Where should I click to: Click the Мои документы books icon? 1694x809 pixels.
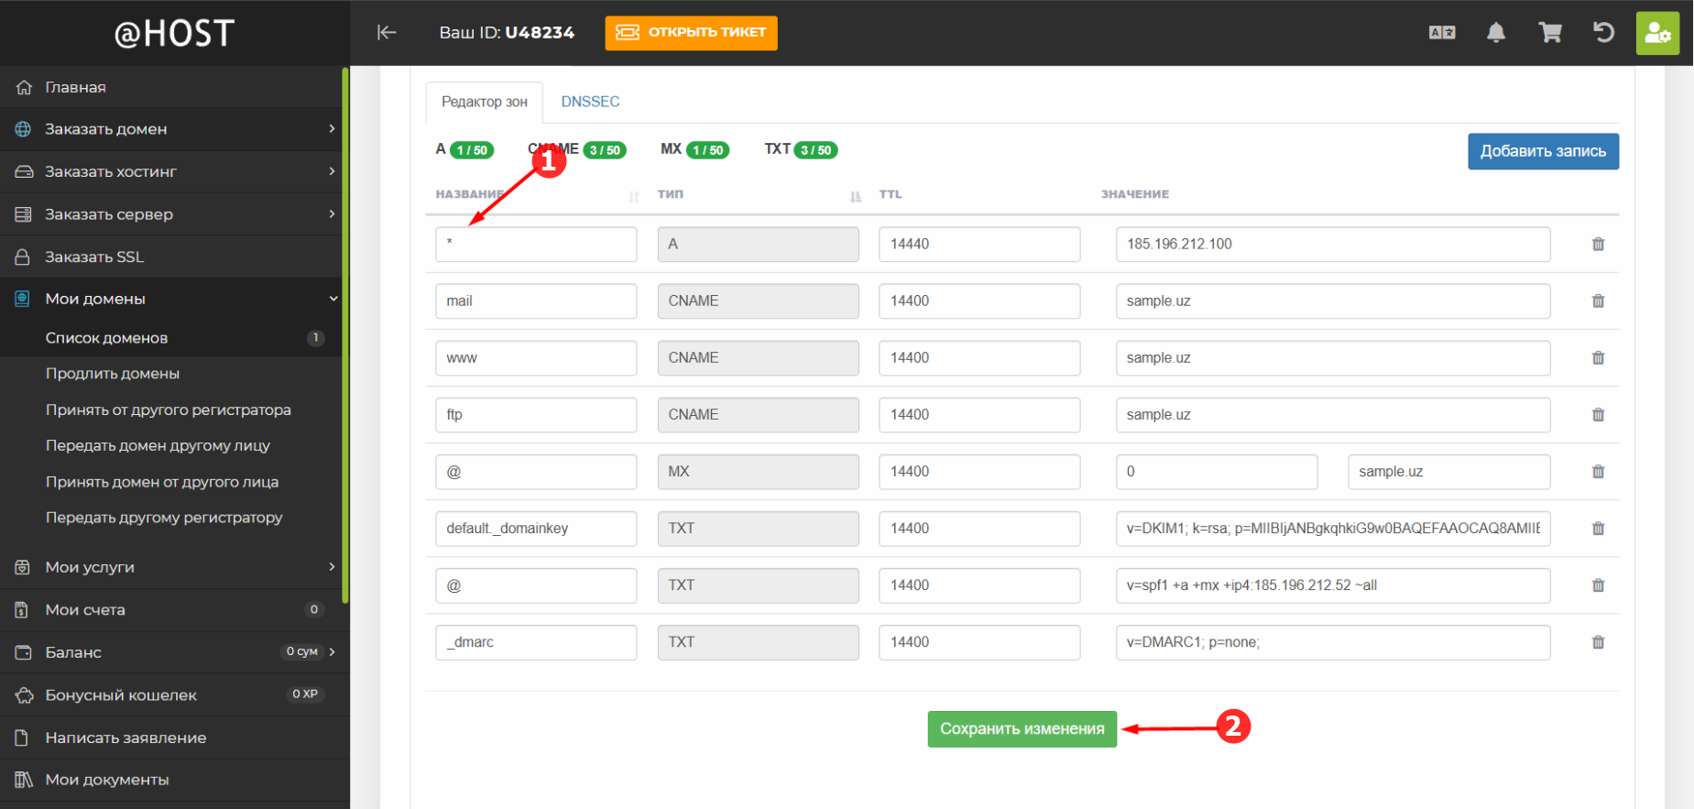tap(24, 780)
